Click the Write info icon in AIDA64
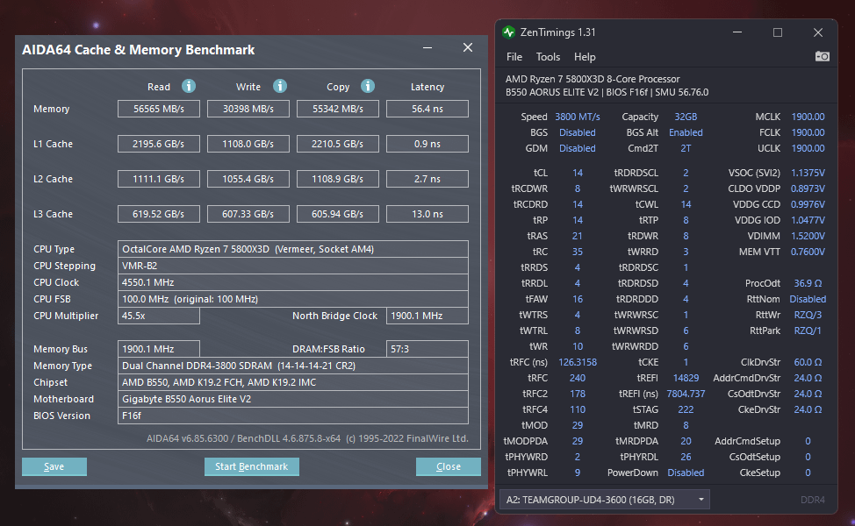Screen dimensions: 855x526 pyautogui.click(x=280, y=86)
